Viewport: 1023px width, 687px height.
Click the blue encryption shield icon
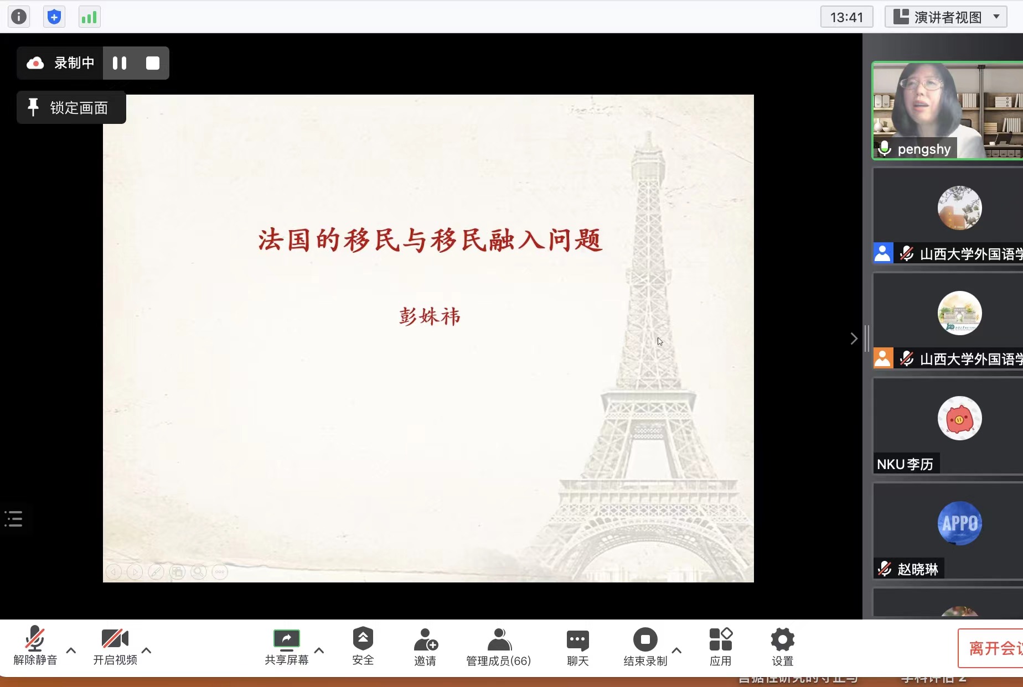click(x=54, y=17)
